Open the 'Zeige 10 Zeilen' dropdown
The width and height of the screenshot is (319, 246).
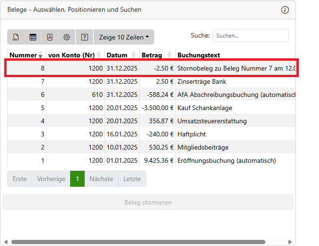click(124, 37)
